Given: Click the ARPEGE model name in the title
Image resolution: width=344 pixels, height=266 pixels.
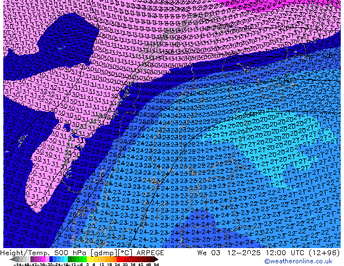Looking at the screenshot, I should click(150, 253).
